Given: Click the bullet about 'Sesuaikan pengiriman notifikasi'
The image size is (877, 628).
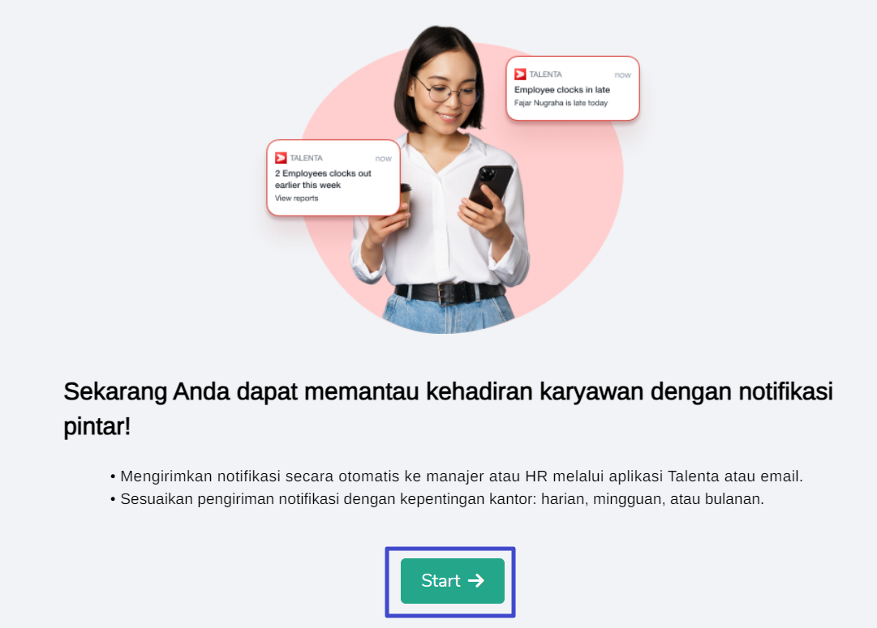Looking at the screenshot, I should click(x=436, y=499).
